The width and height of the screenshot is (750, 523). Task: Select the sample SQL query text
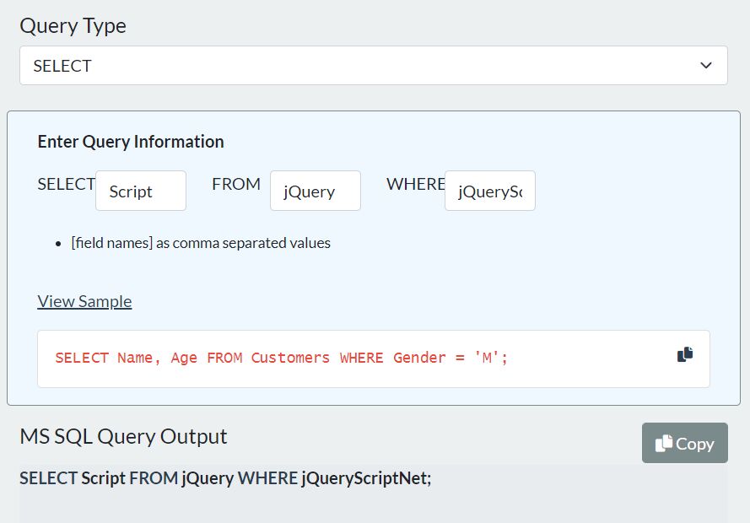click(283, 358)
